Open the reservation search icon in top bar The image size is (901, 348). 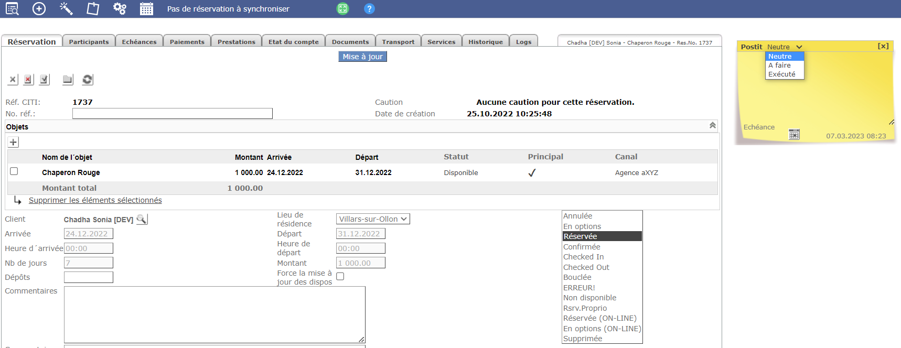[x=12, y=8]
